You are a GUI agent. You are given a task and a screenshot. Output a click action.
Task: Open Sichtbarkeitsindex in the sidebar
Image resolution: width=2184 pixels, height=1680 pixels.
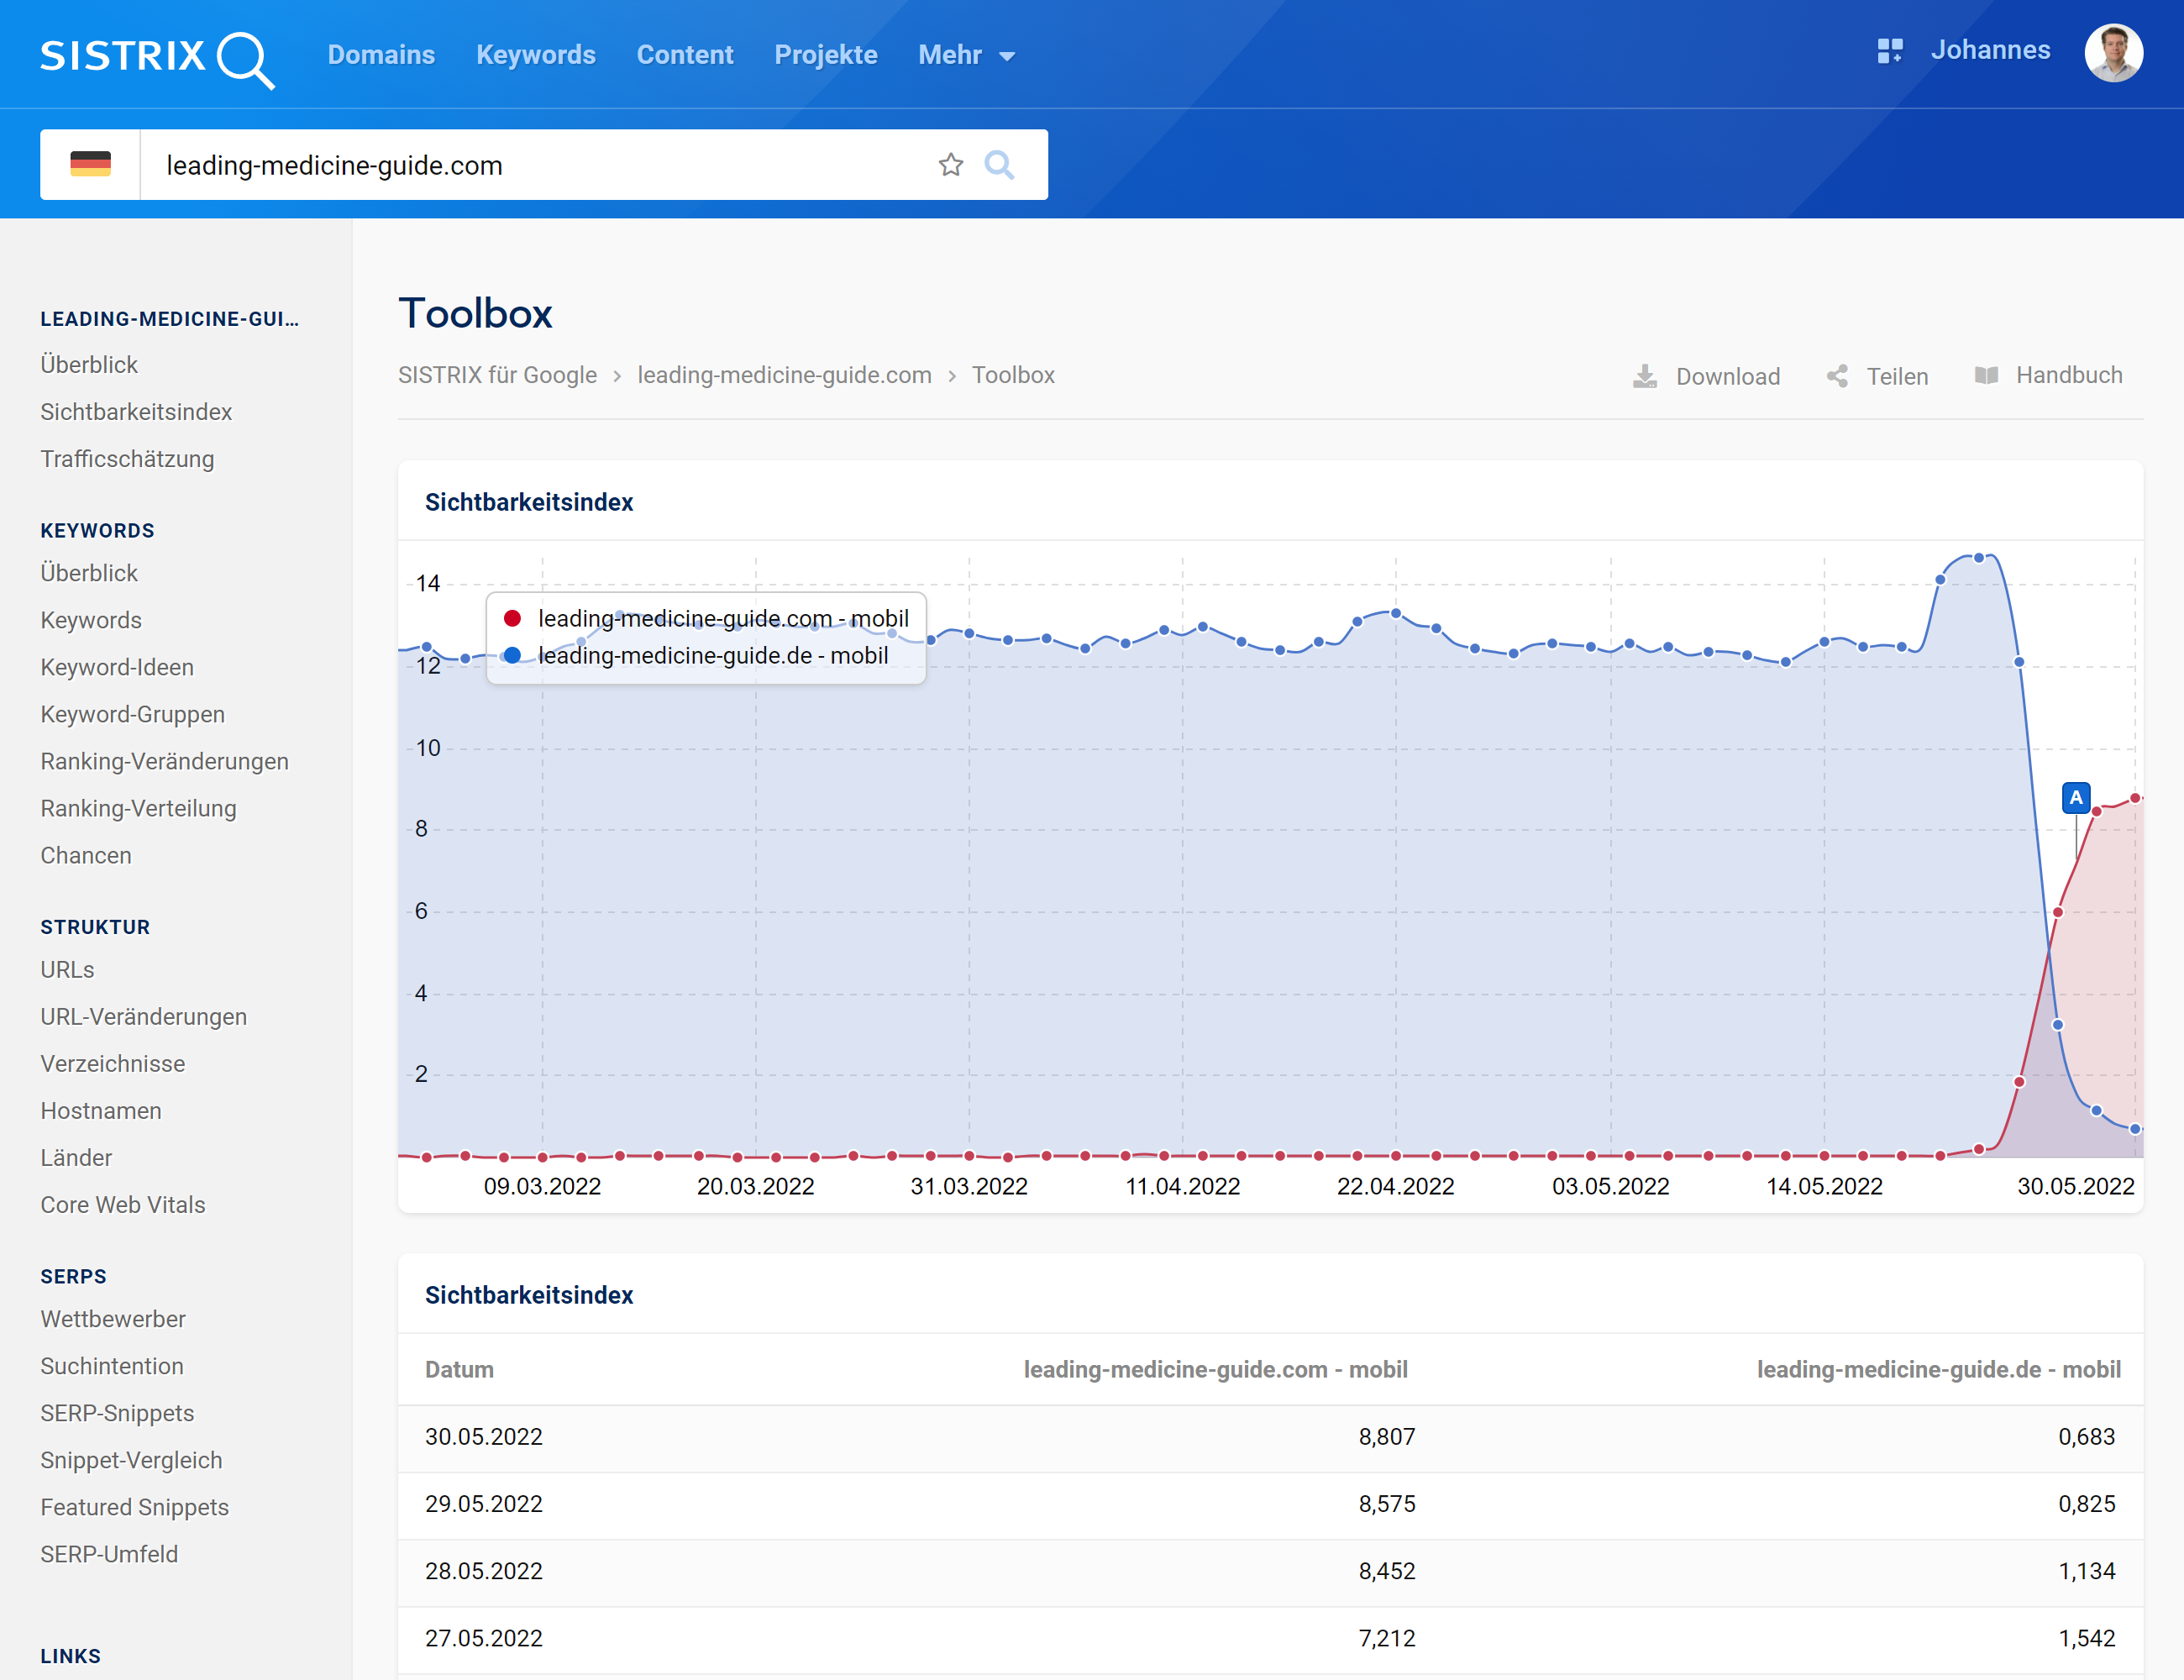136,412
